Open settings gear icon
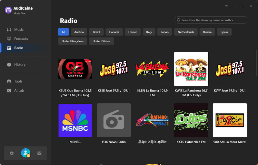 pos(12,153)
